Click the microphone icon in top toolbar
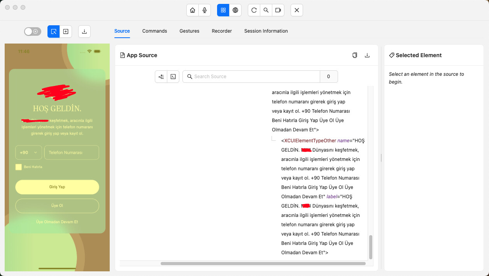 pyautogui.click(x=204, y=10)
